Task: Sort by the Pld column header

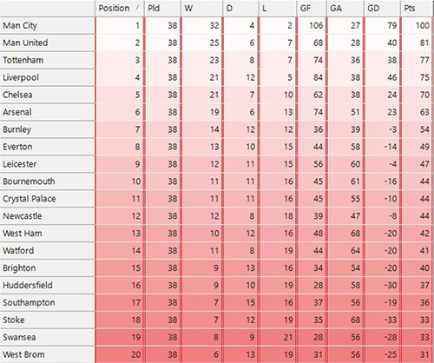Action: pos(162,8)
